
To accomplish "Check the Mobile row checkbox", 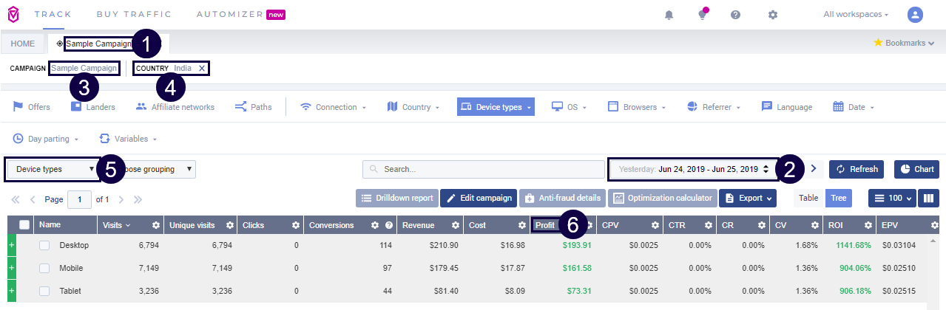I will click(x=45, y=268).
